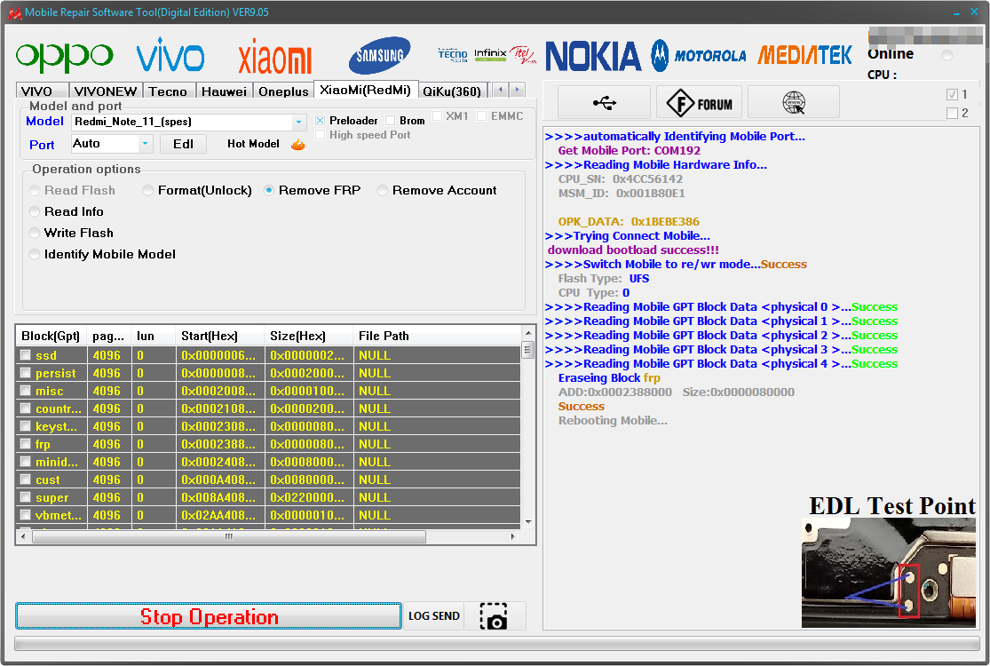Image resolution: width=990 pixels, height=666 pixels.
Task: Open the Hauwei tab
Action: [x=224, y=91]
